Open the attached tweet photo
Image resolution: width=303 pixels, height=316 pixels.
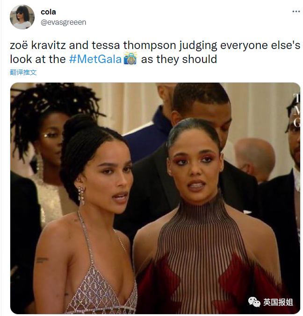(x=155, y=198)
